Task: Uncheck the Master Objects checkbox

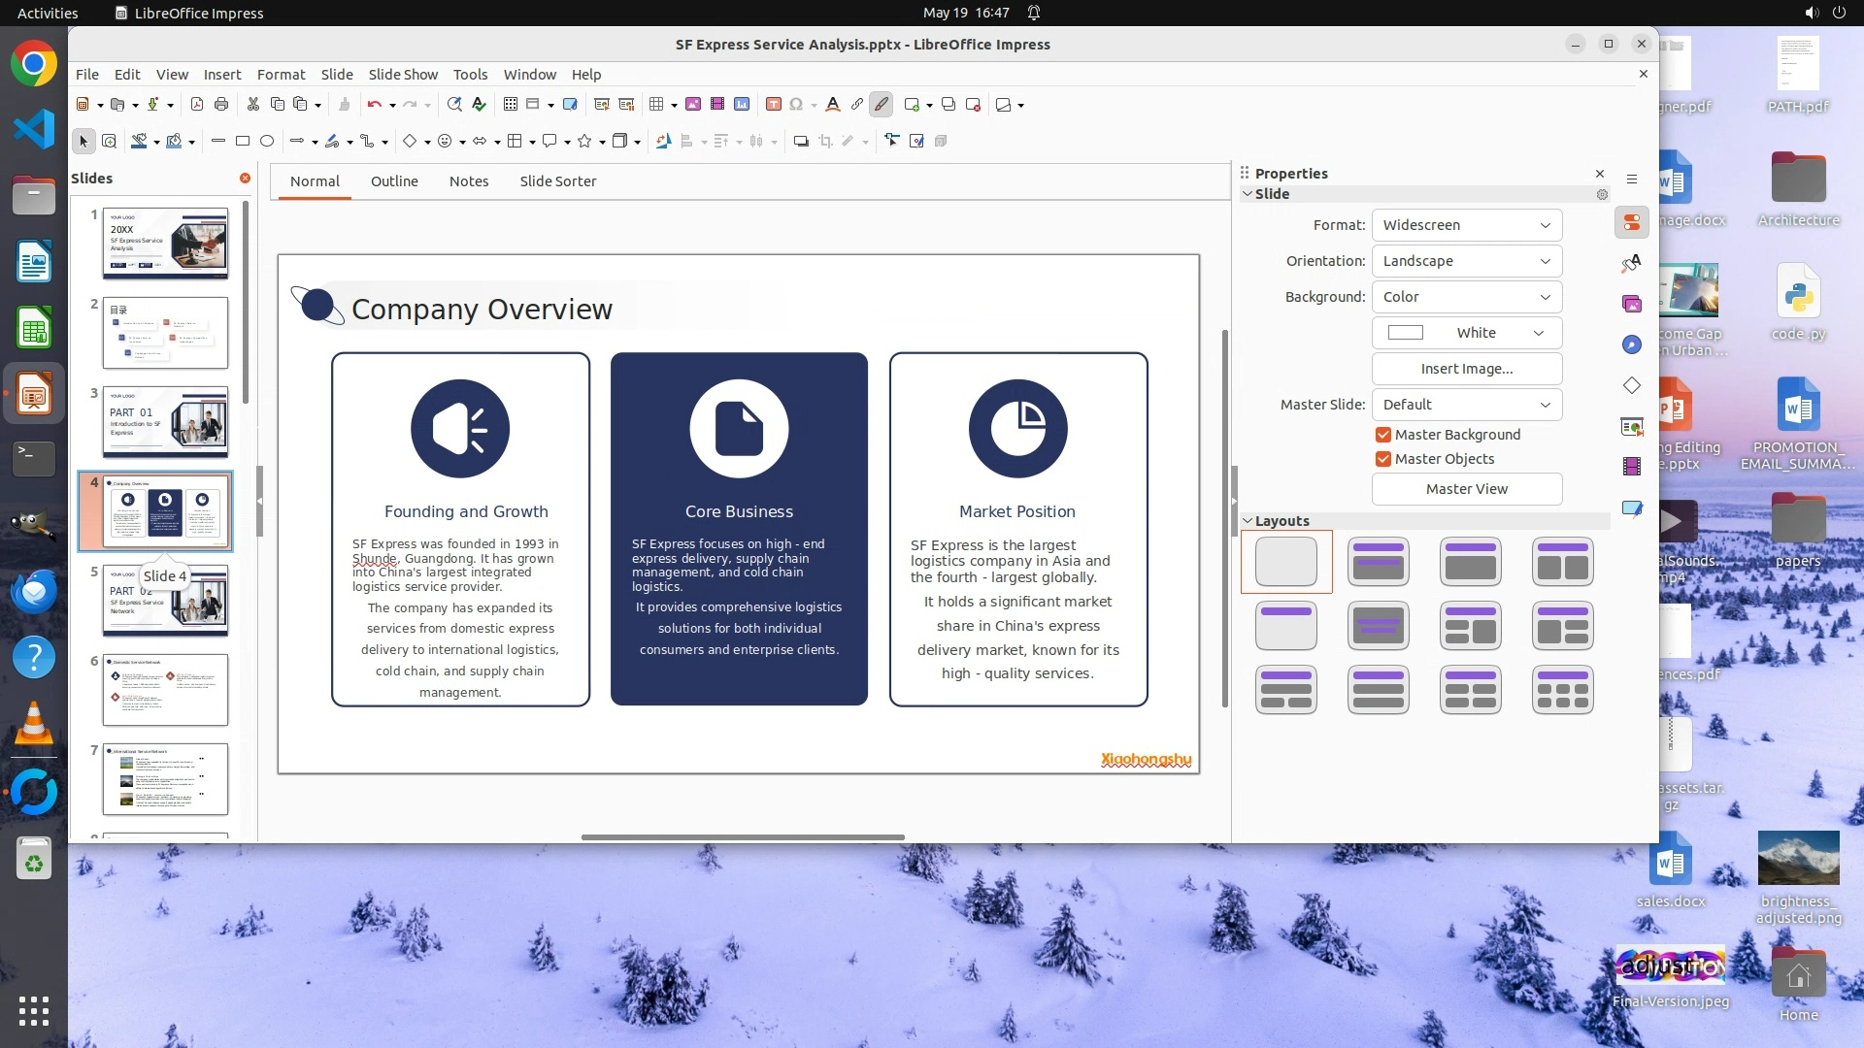Action: pos(1383,459)
